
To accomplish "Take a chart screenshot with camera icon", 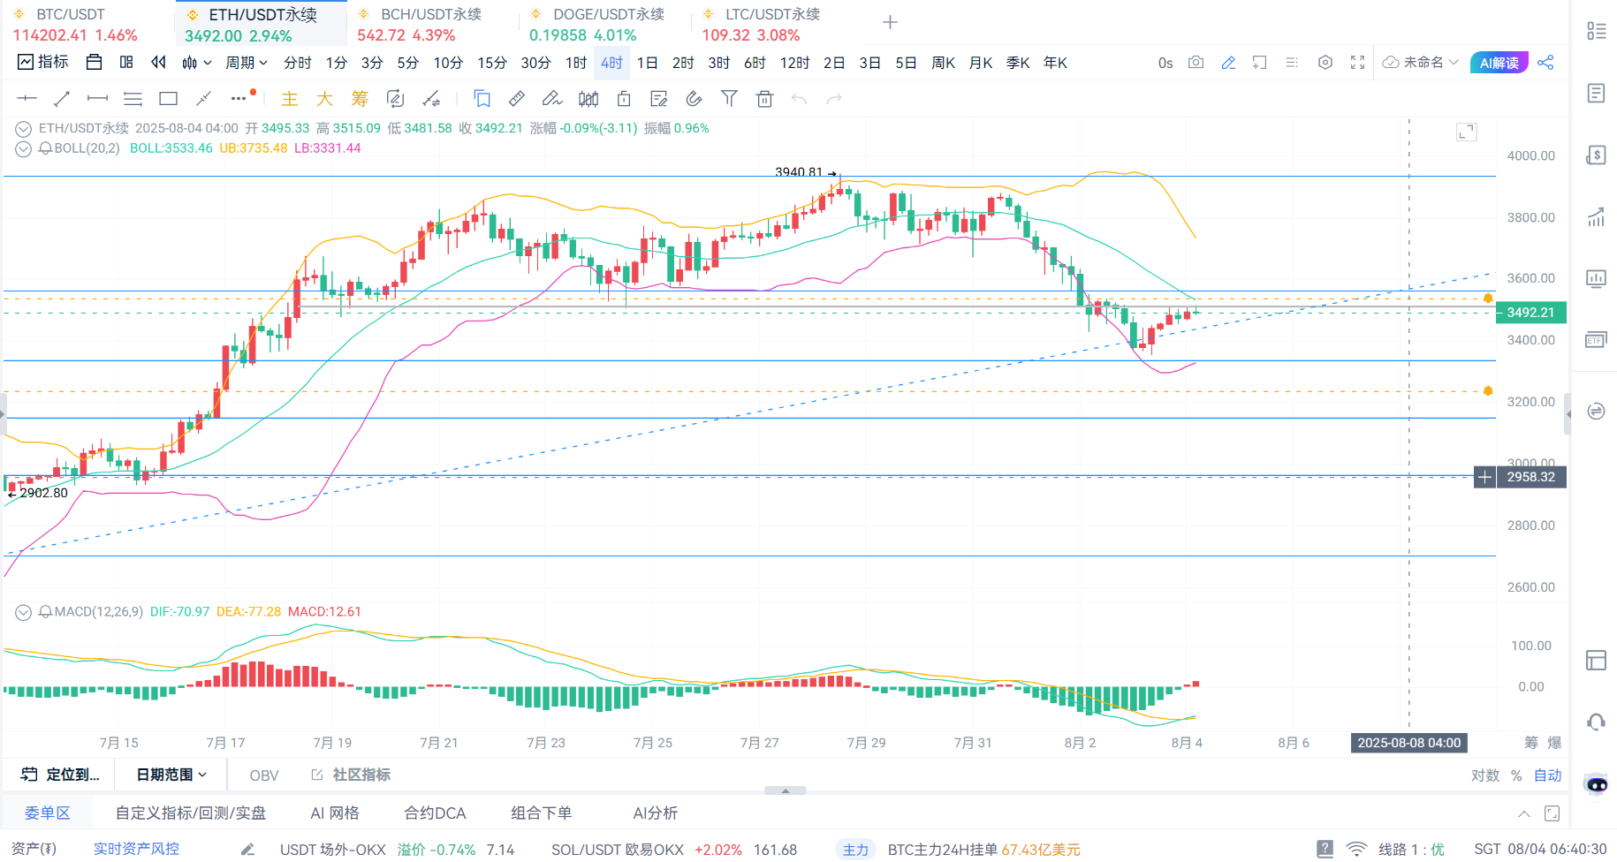I will (1196, 62).
